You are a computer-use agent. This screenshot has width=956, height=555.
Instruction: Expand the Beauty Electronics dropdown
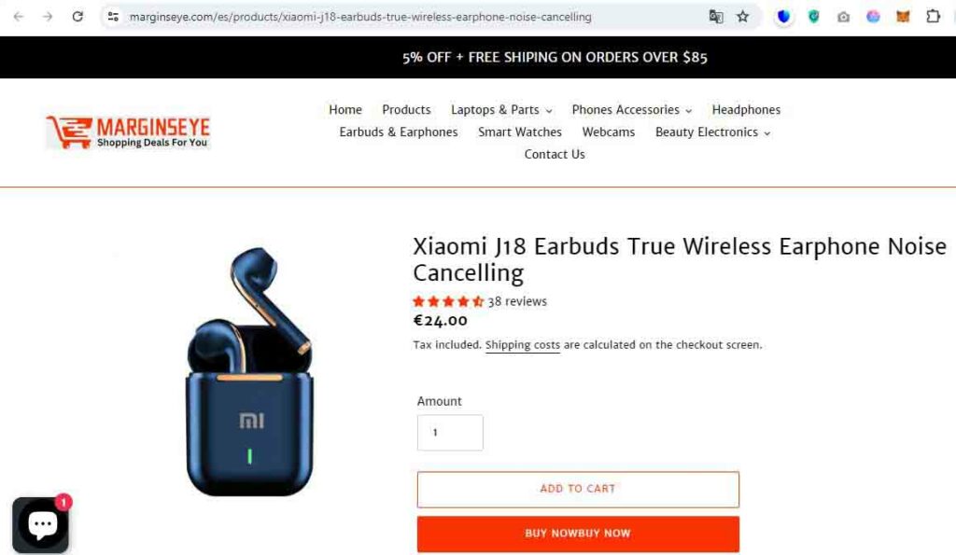coord(712,132)
